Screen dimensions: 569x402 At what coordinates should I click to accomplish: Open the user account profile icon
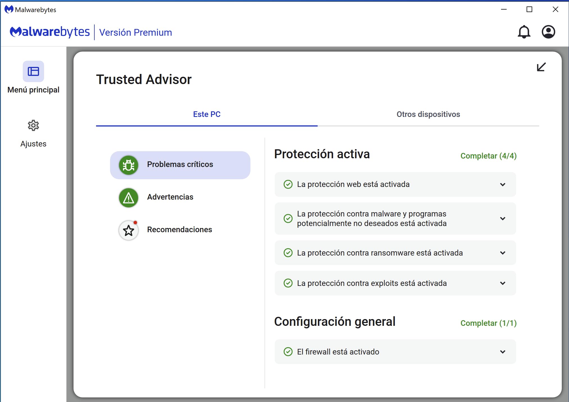[548, 32]
